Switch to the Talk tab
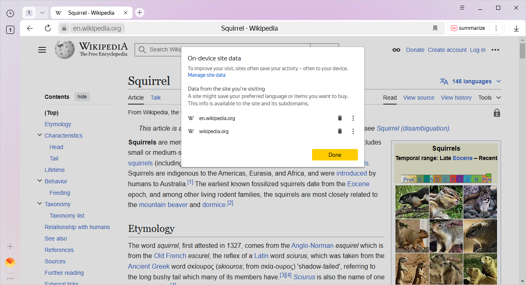 click(x=155, y=98)
